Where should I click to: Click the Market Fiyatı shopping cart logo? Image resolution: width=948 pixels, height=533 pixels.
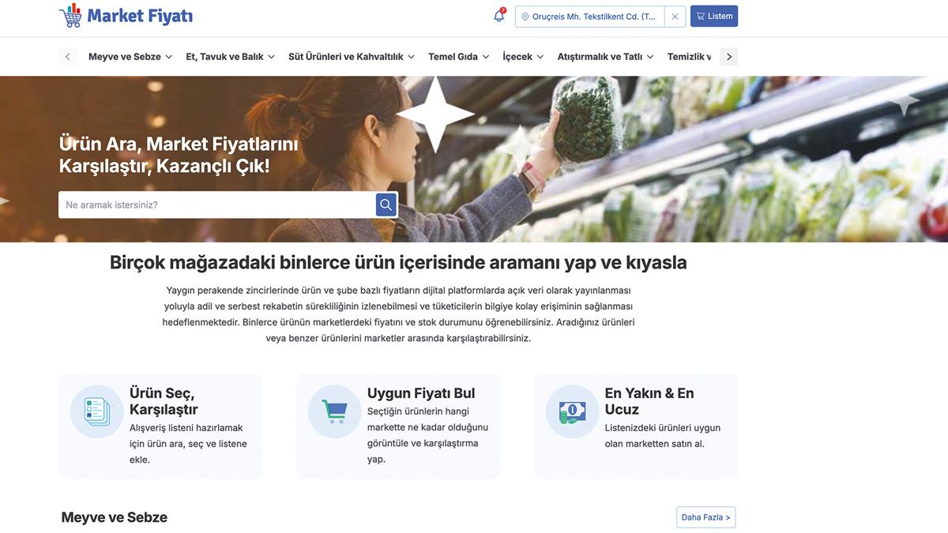[x=71, y=16]
